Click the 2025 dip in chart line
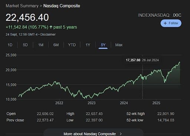The image size is (190, 136). point(165,82)
